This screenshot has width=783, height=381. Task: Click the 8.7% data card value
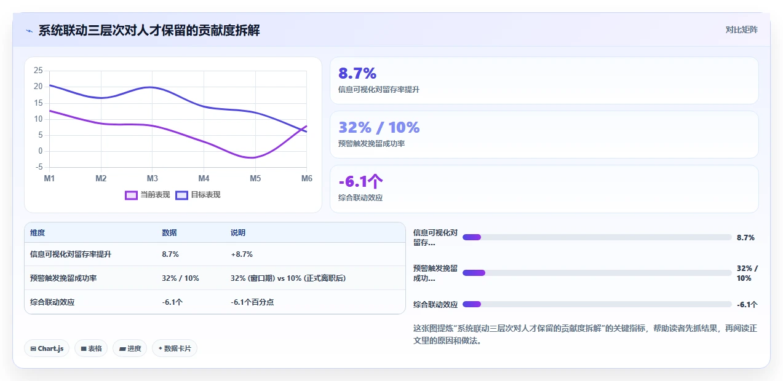click(x=357, y=73)
